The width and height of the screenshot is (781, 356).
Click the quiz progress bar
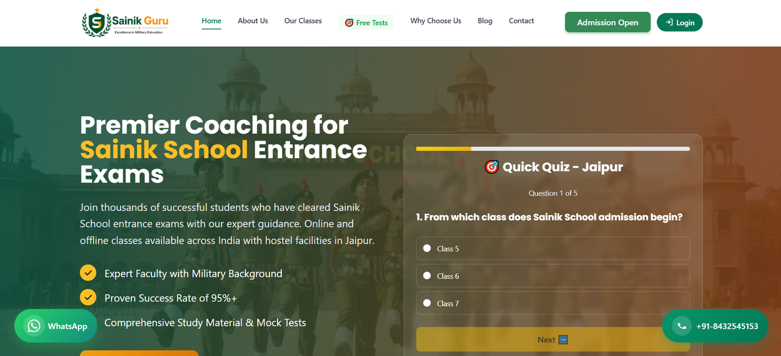(553, 149)
